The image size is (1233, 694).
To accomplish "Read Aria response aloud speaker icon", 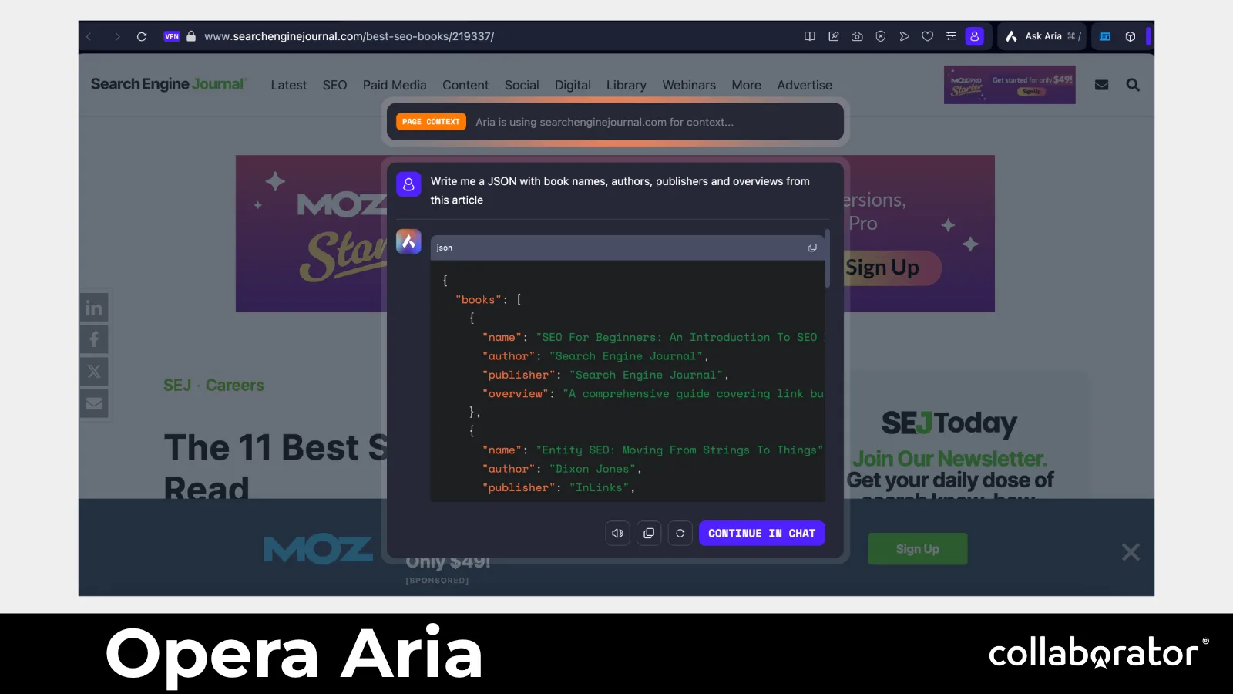I will coord(618,533).
